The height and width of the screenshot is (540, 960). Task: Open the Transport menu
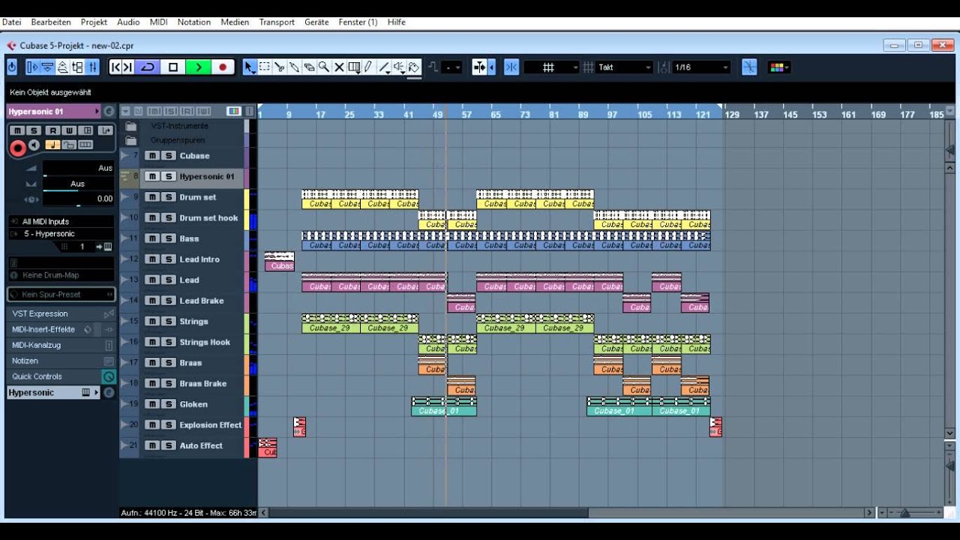[277, 22]
